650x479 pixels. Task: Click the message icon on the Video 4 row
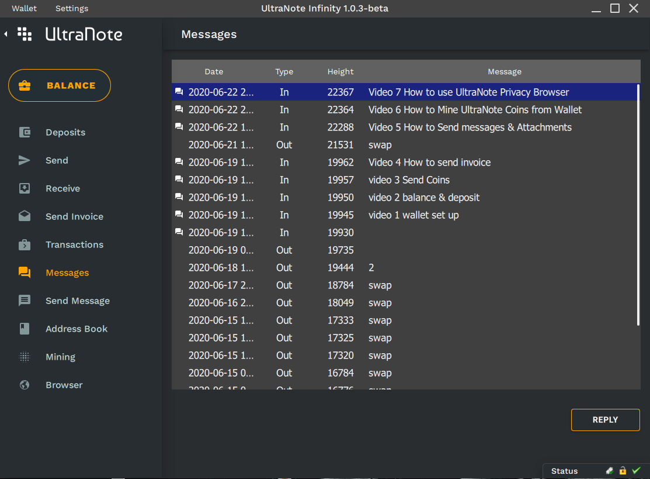point(179,161)
